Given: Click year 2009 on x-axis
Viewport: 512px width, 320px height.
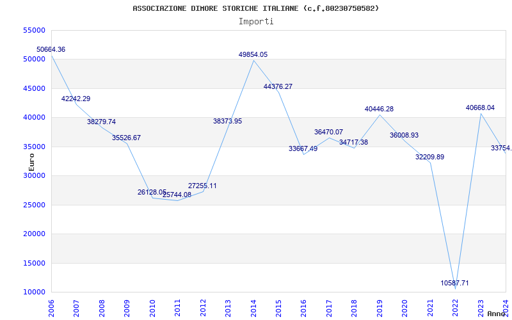Looking at the screenshot, I should (127, 308).
